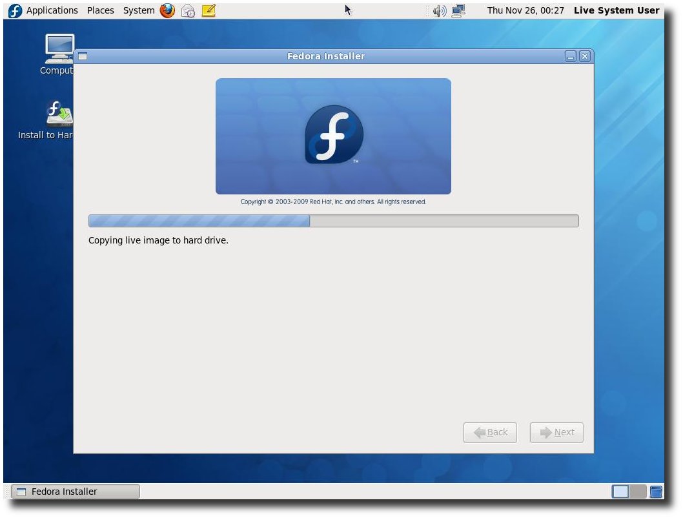Open the installer window menu icon
The image size is (683, 518).
pos(83,56)
